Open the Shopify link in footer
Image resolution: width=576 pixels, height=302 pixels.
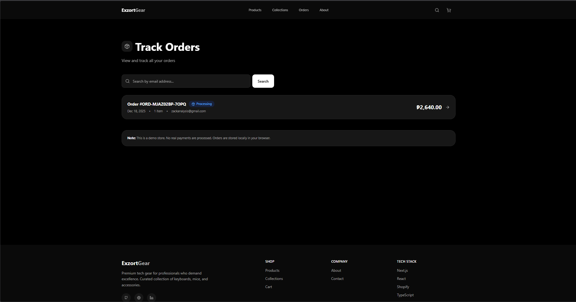(x=403, y=287)
